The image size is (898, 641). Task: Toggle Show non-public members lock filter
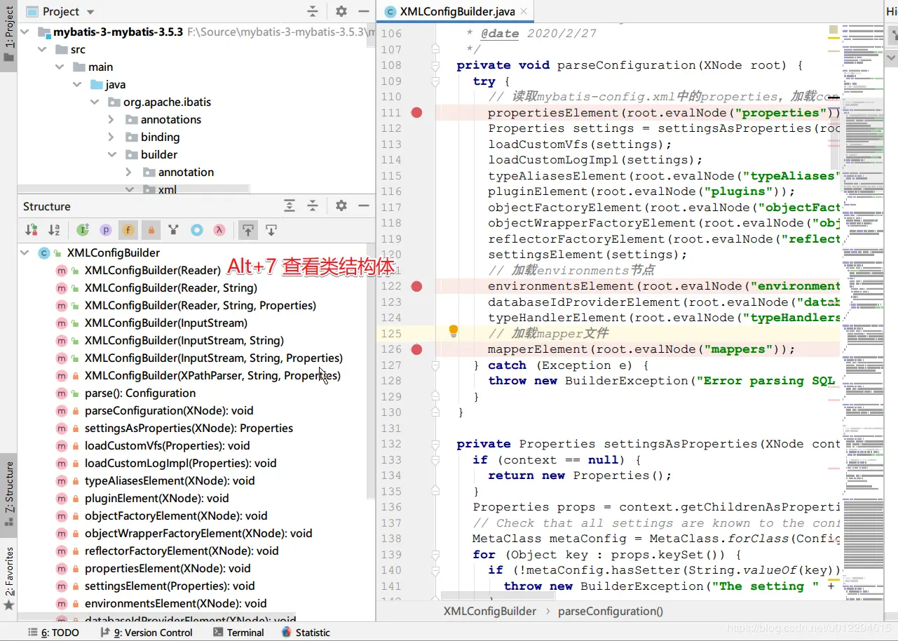tap(151, 229)
